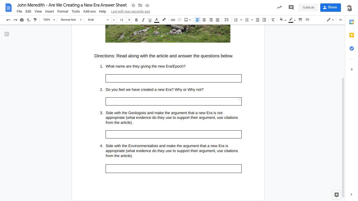Open the Normal text style dropdown
358x201 pixels.
click(x=71, y=20)
